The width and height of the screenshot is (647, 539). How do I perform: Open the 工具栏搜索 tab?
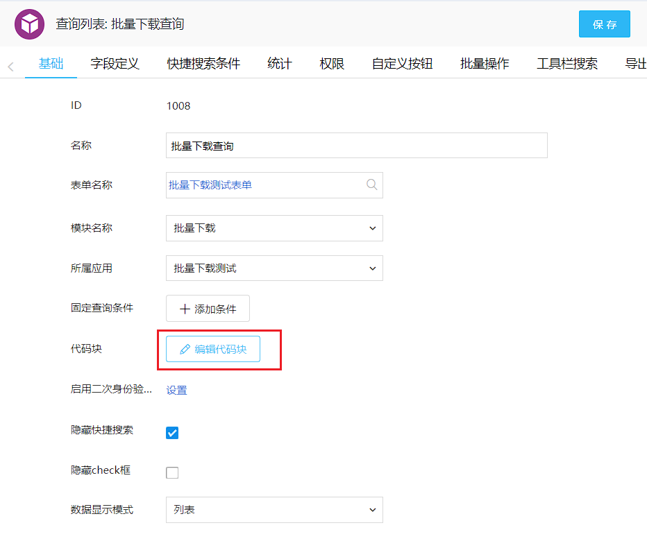(567, 64)
